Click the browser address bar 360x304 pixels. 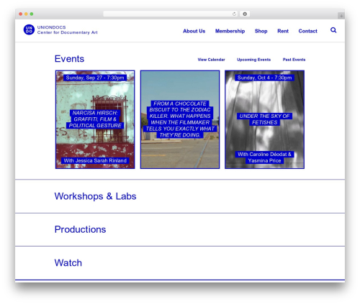click(171, 14)
